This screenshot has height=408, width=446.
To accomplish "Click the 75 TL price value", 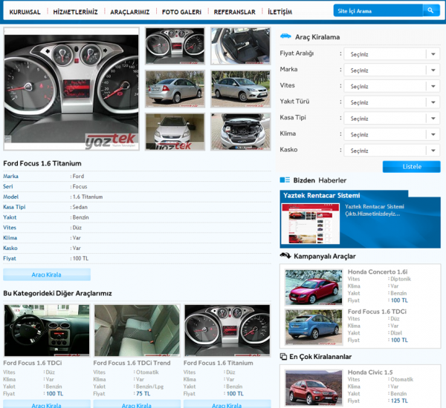I will pos(143,393).
